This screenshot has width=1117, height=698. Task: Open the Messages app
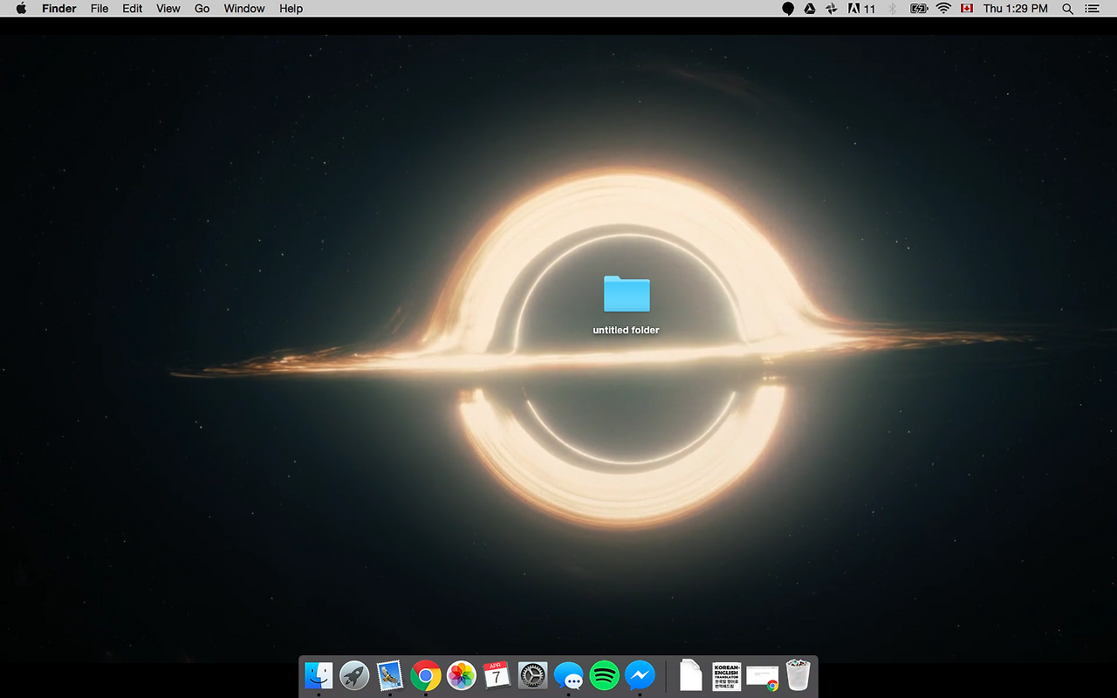(568, 675)
